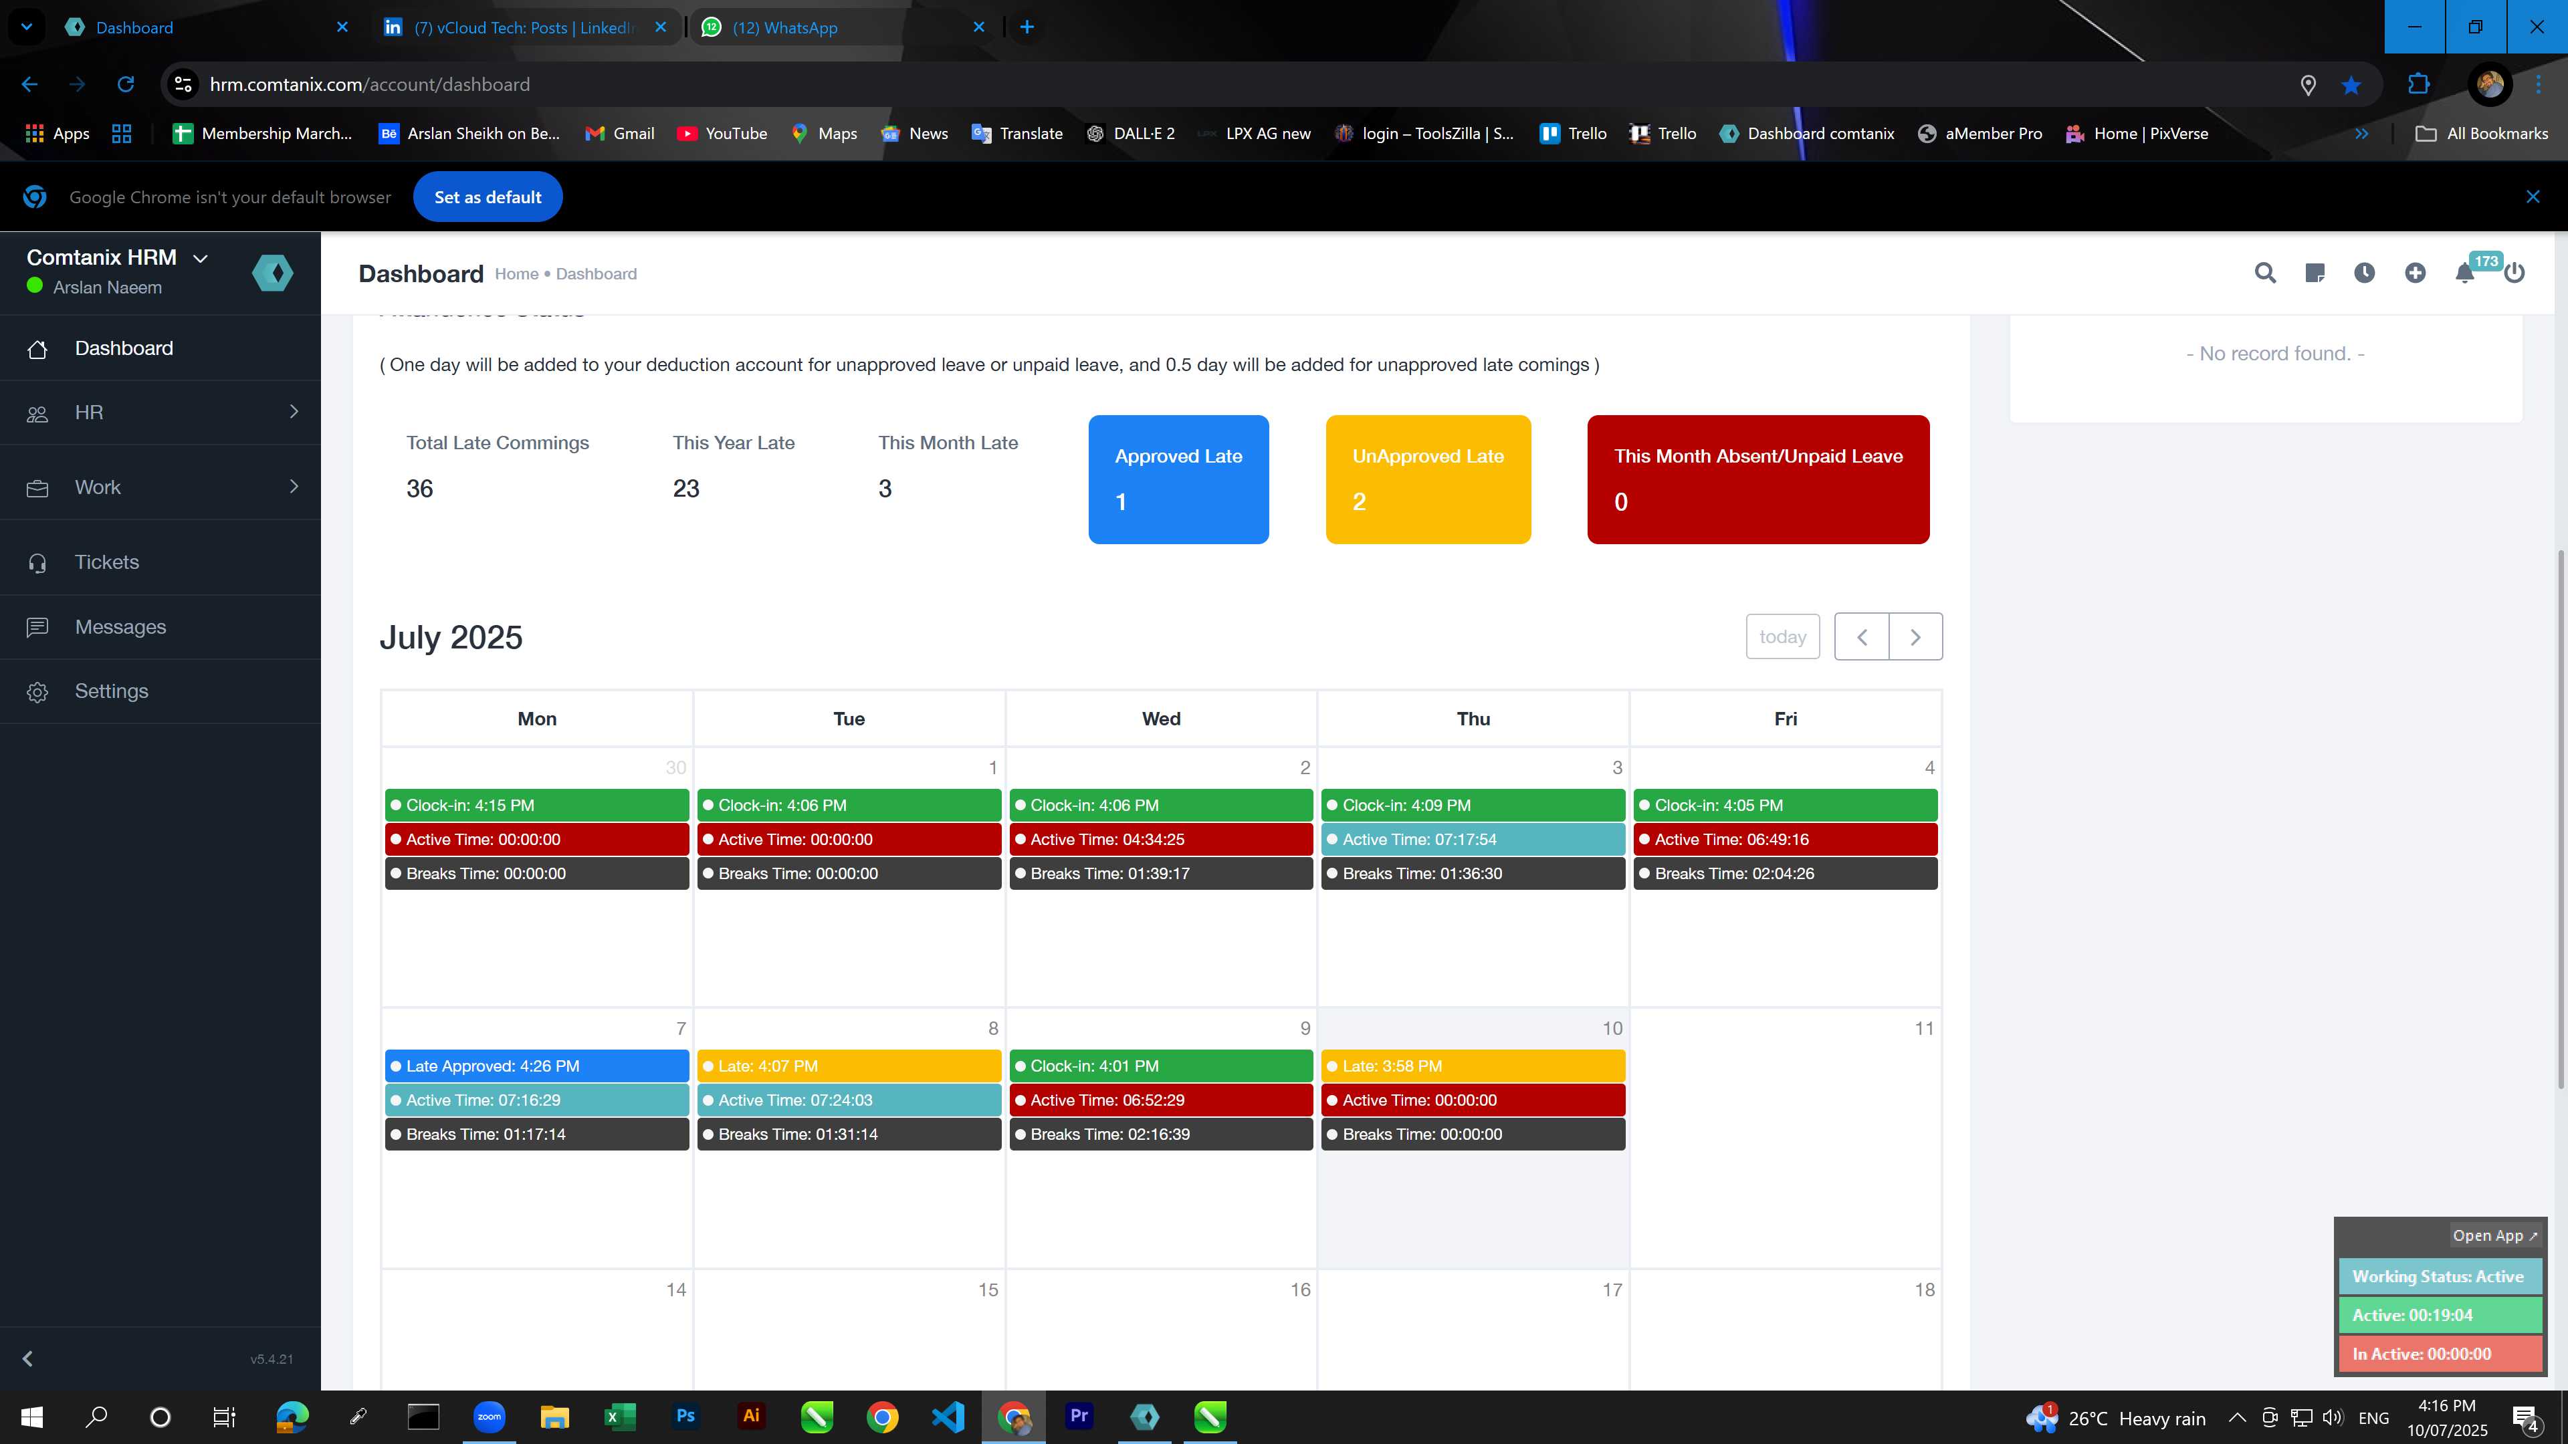Expand the Work sidebar menu
2568x1444 pixels.
click(x=160, y=487)
